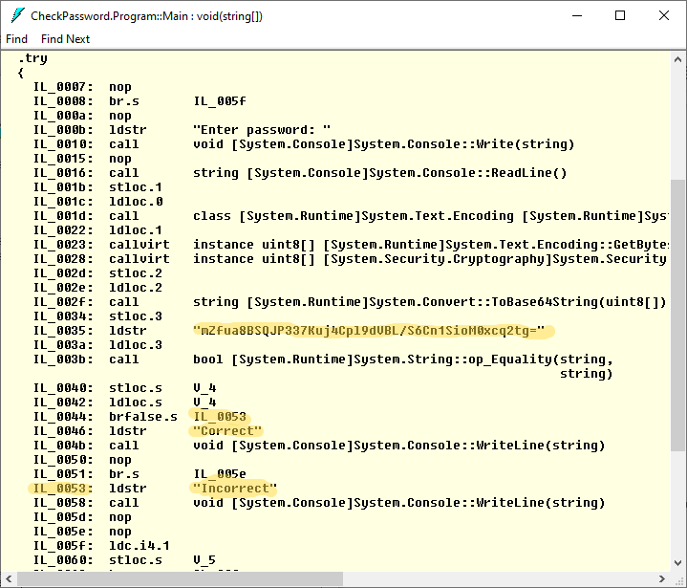Click the highlighted "Correct" string
This screenshot has width=687, height=588.
pyautogui.click(x=227, y=431)
